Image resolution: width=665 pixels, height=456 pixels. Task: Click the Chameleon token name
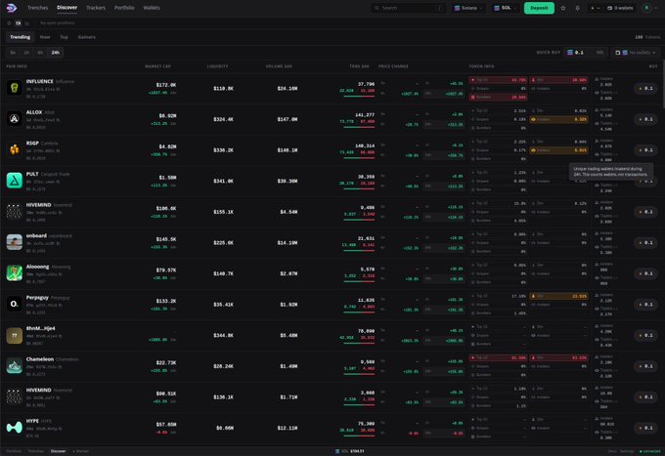[x=40, y=359]
